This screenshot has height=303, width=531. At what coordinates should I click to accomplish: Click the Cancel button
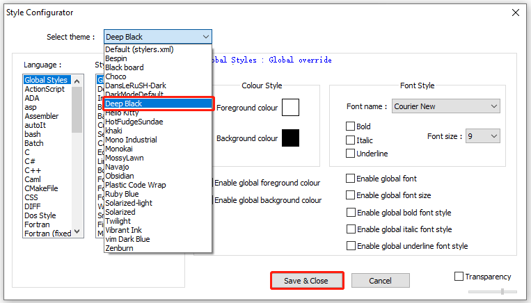380,281
